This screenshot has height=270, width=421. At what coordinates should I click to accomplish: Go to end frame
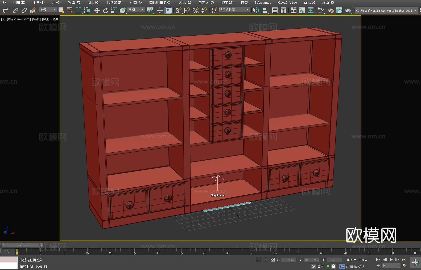click(x=404, y=260)
